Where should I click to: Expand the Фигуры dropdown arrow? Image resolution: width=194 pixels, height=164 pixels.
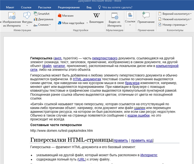(x=27, y=25)
